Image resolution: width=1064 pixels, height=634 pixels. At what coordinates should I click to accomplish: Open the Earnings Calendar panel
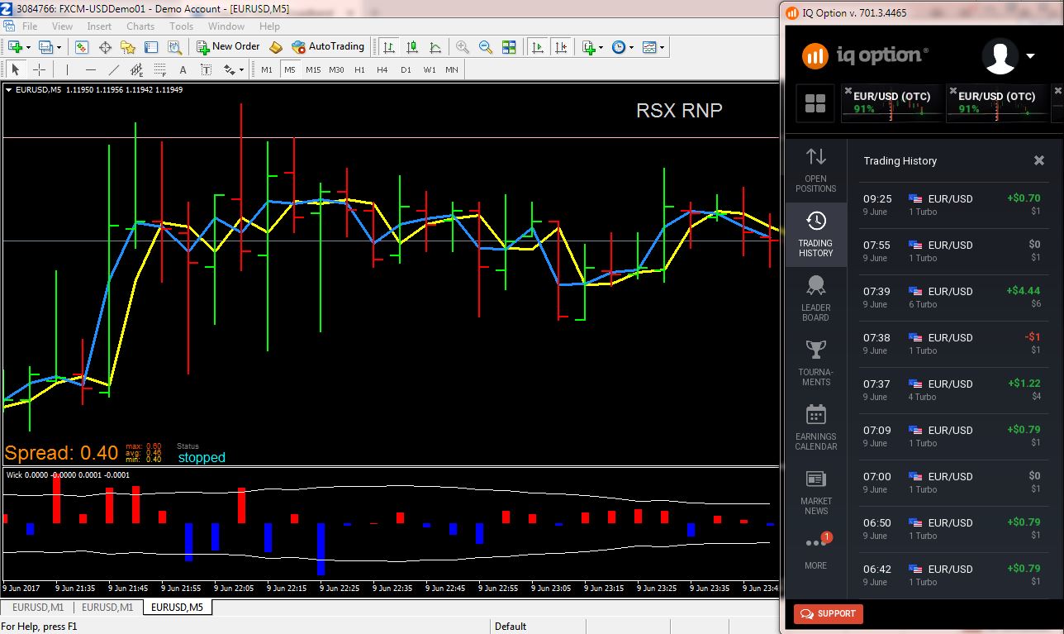[x=815, y=427]
